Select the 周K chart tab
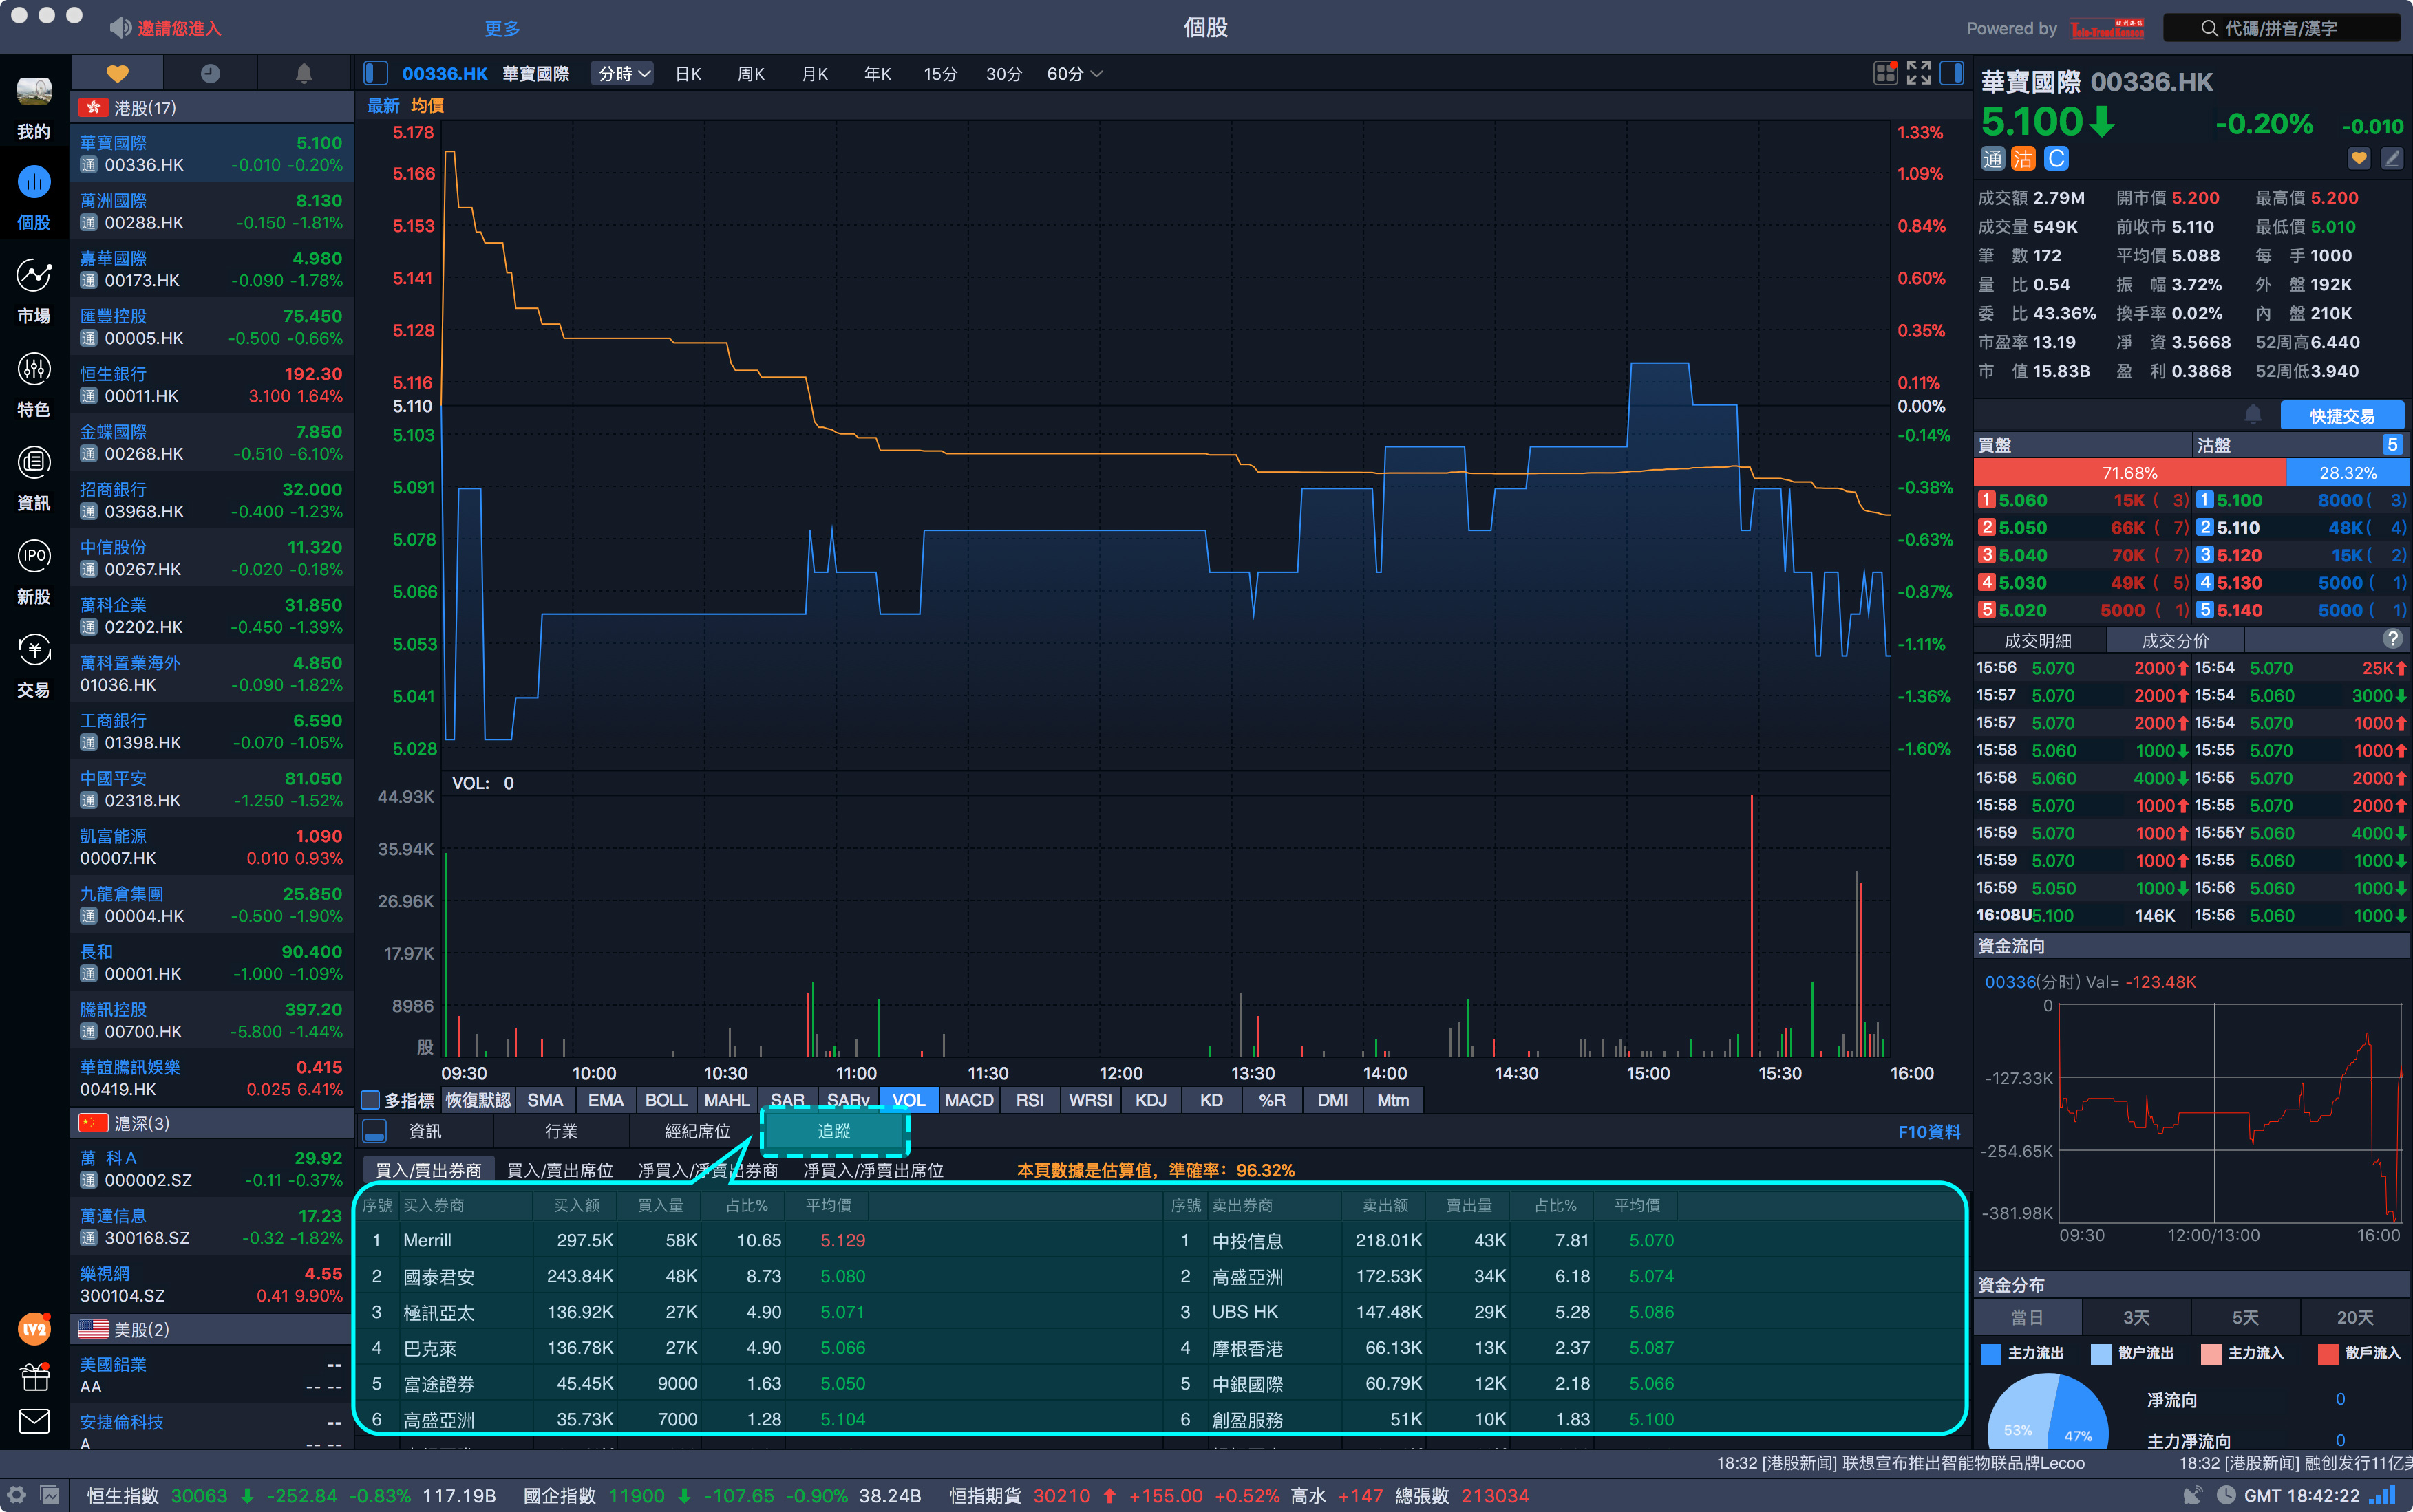2413x1512 pixels. click(750, 74)
